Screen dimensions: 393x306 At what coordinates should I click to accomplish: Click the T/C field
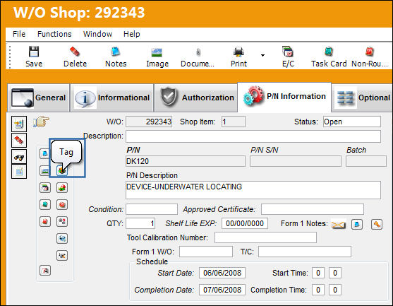pyautogui.click(x=305, y=252)
